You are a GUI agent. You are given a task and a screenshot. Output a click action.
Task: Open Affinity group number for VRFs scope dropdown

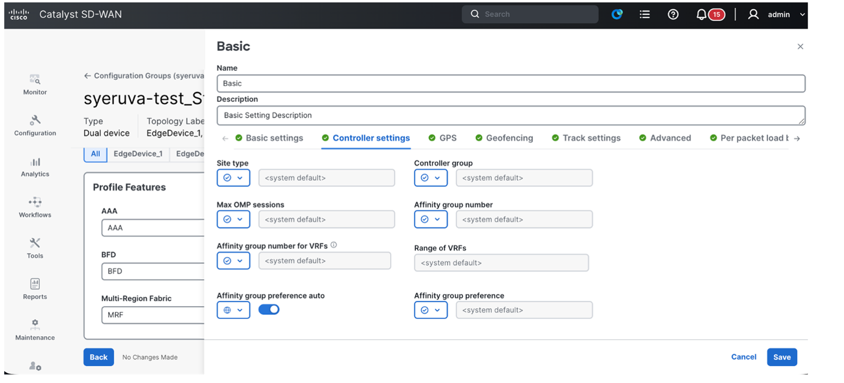(x=234, y=261)
